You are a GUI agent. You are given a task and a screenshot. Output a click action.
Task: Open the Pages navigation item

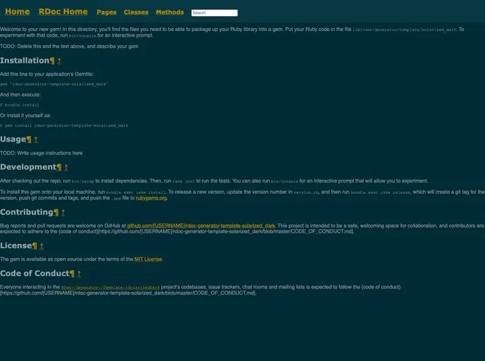click(x=106, y=13)
